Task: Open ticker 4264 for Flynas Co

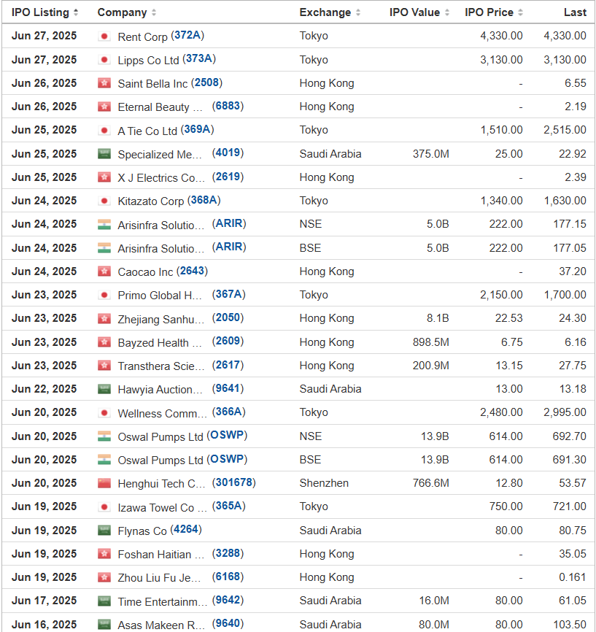Action: pos(186,529)
